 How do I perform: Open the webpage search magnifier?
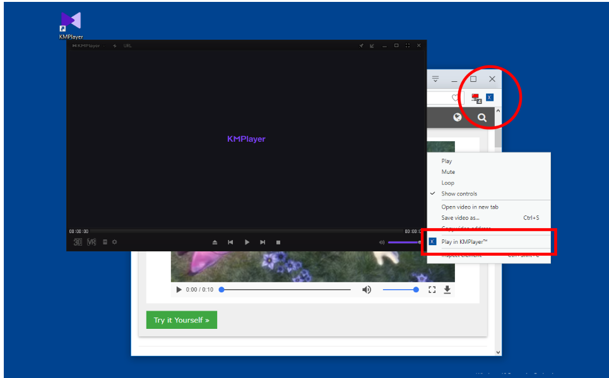click(482, 117)
